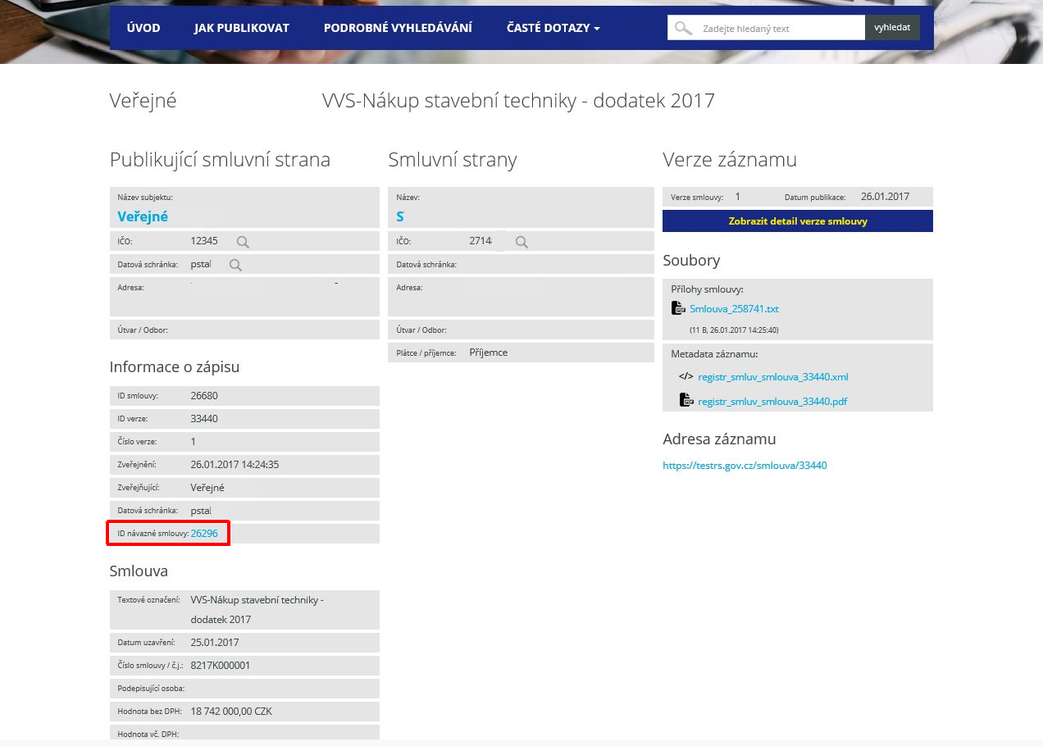Click the magnifier icon beside IČO 12345
The width and height of the screenshot is (1043, 746).
pos(243,242)
